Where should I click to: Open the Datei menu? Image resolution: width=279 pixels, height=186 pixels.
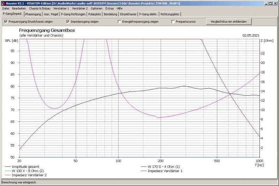(6, 8)
